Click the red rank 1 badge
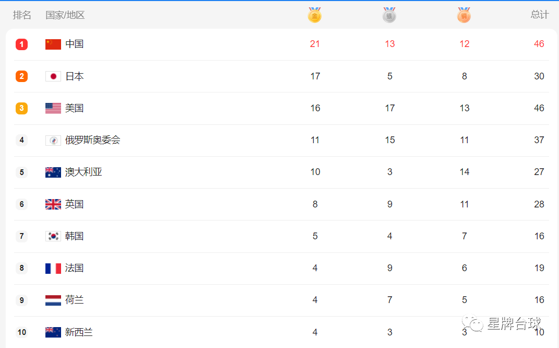This screenshot has width=559, height=348. pyautogui.click(x=22, y=44)
